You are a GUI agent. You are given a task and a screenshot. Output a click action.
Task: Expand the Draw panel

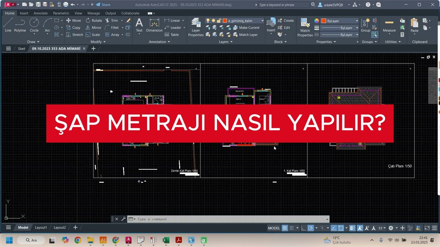point(33,42)
